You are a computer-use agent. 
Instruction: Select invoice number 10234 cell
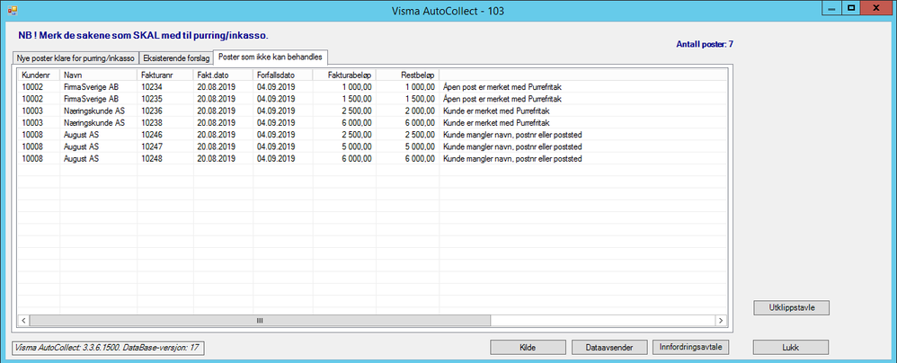coord(152,87)
